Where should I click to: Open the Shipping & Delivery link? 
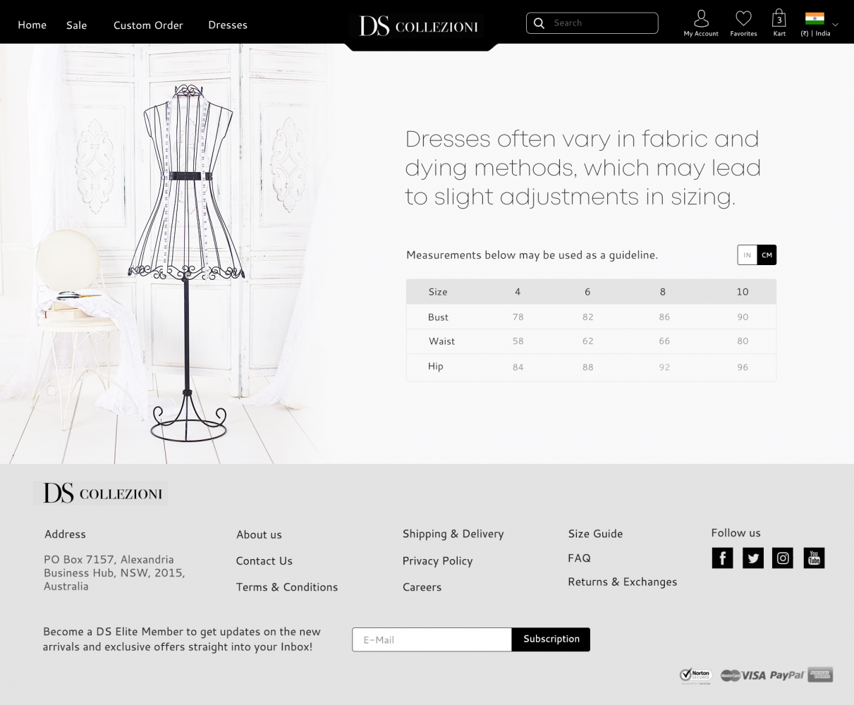click(453, 534)
